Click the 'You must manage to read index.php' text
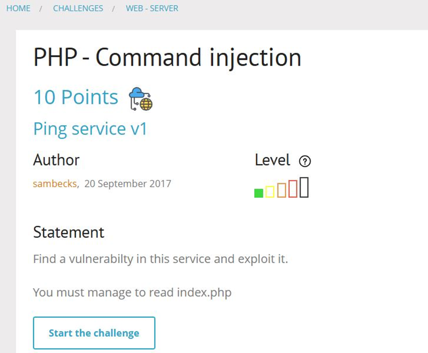The height and width of the screenshot is (353, 428). pyautogui.click(x=132, y=292)
